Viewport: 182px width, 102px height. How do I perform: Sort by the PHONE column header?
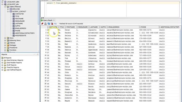point(149,27)
